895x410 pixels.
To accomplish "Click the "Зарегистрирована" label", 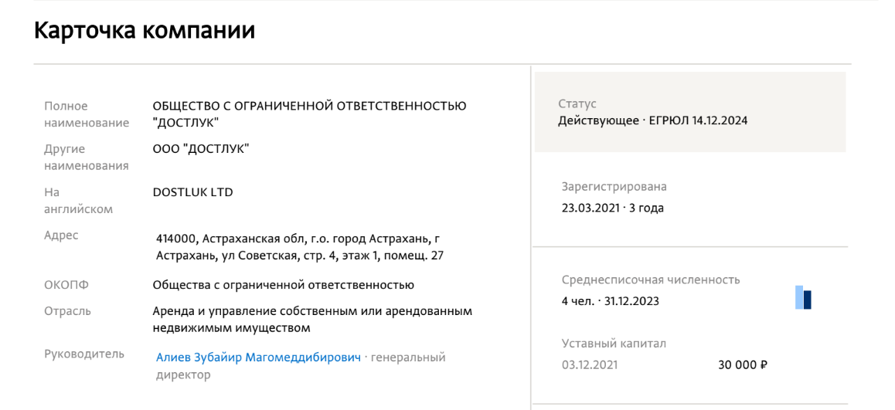I will tap(614, 186).
